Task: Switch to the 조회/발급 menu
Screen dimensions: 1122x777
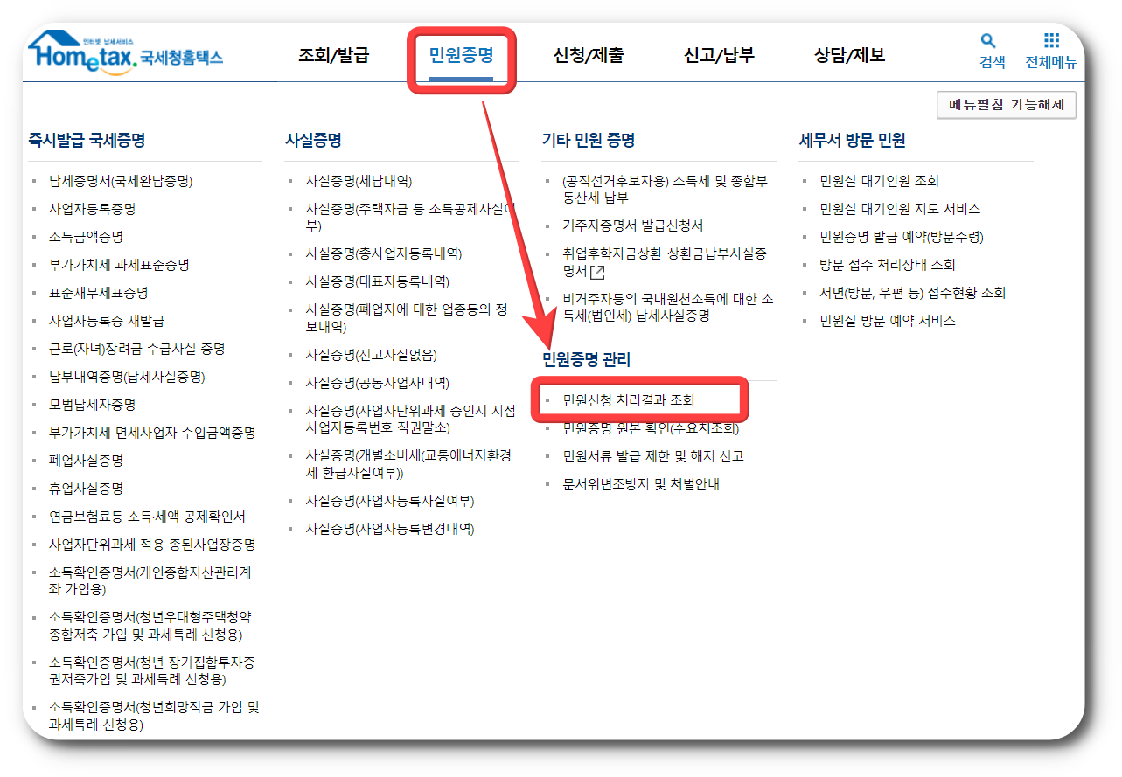Action: [x=333, y=54]
